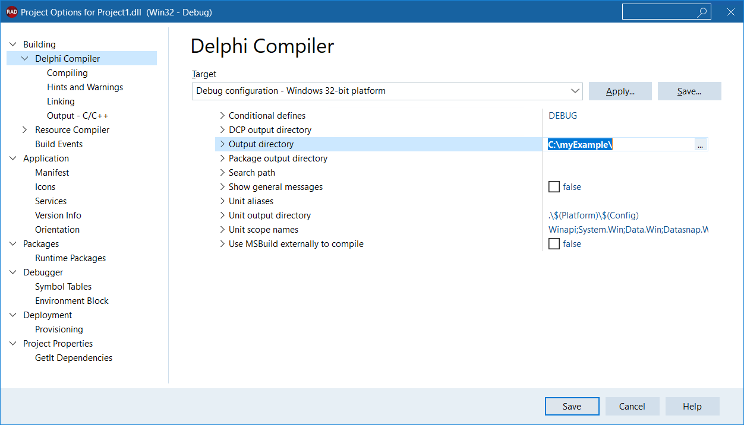Toggle Show general messages checkbox

click(x=554, y=187)
